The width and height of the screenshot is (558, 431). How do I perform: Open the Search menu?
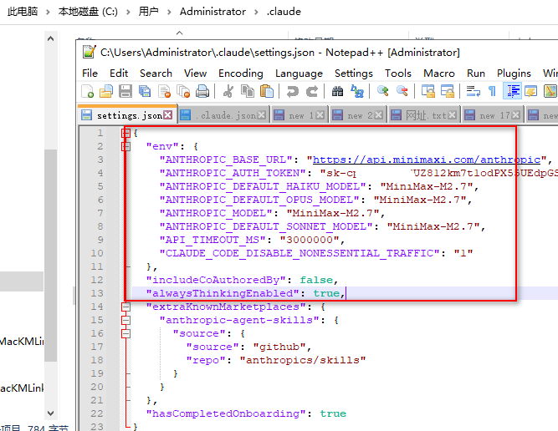click(156, 74)
